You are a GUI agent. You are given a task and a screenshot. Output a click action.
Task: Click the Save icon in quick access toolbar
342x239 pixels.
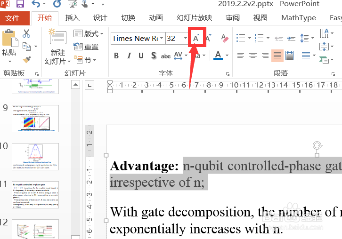point(20,4)
